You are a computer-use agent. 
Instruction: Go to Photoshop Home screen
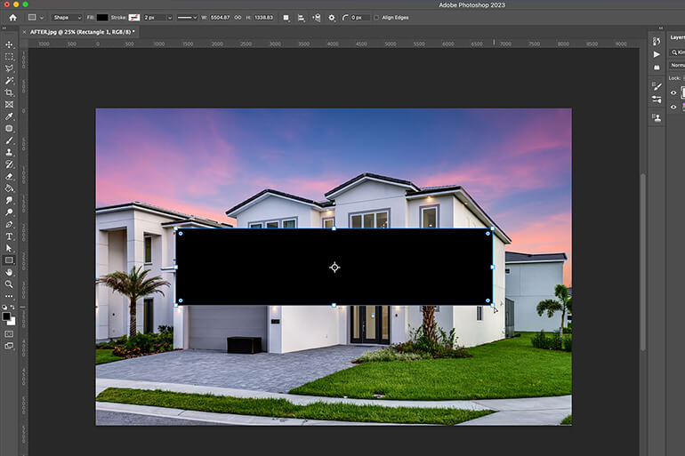(x=12, y=18)
